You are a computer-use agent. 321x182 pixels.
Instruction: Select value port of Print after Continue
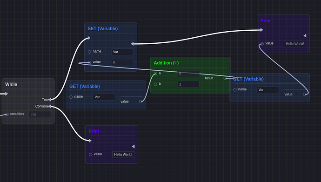point(91,155)
